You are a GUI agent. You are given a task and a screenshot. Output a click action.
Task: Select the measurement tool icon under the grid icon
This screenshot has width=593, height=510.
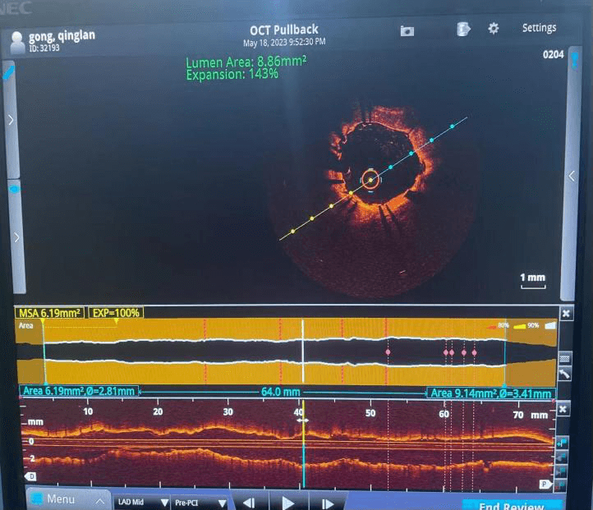565,374
